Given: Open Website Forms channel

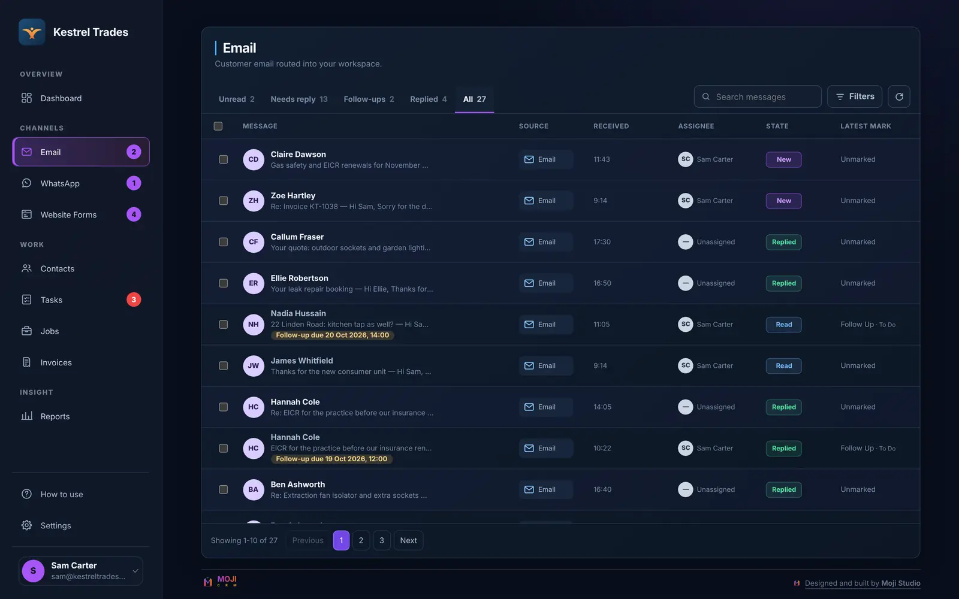Looking at the screenshot, I should tap(81, 214).
